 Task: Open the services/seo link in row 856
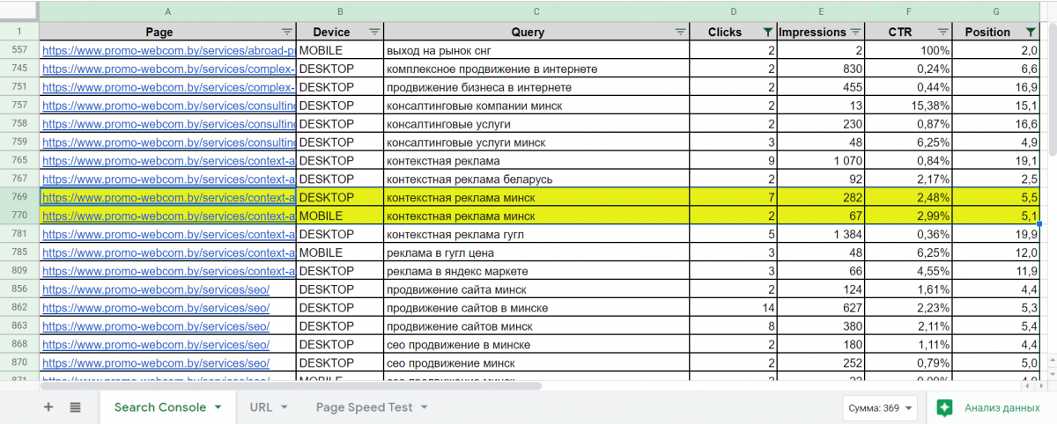click(x=155, y=289)
